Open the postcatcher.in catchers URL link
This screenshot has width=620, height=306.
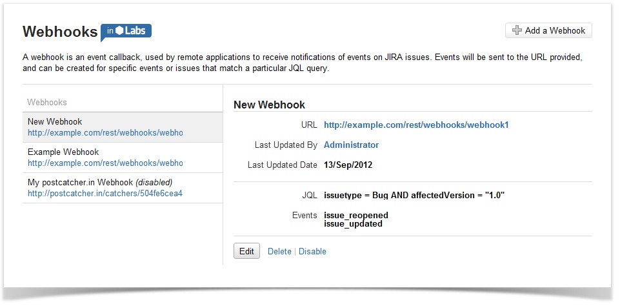click(105, 194)
